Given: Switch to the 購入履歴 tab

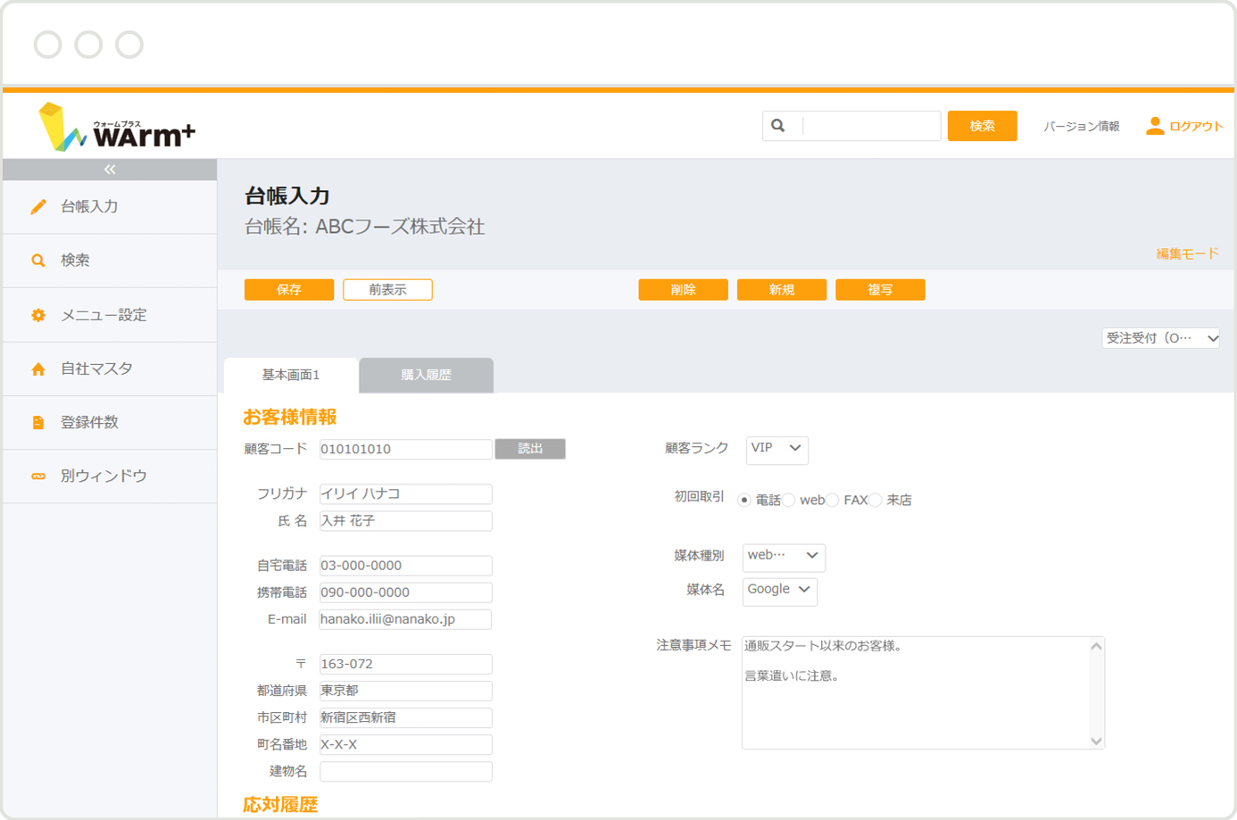Looking at the screenshot, I should click(427, 375).
